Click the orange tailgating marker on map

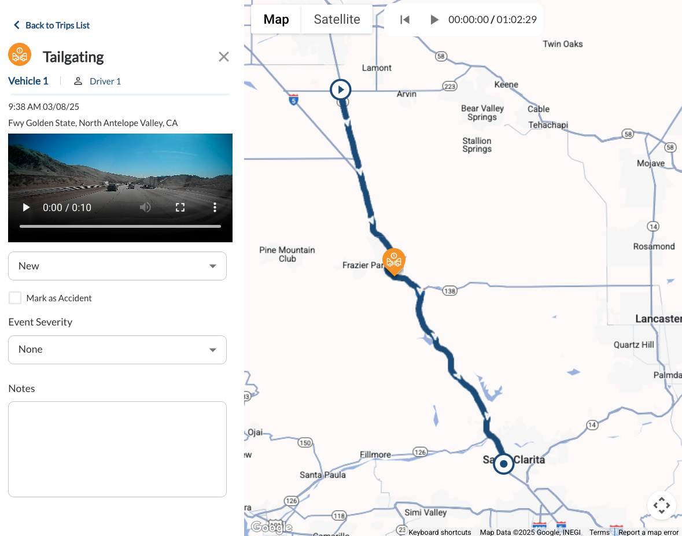pos(394,260)
